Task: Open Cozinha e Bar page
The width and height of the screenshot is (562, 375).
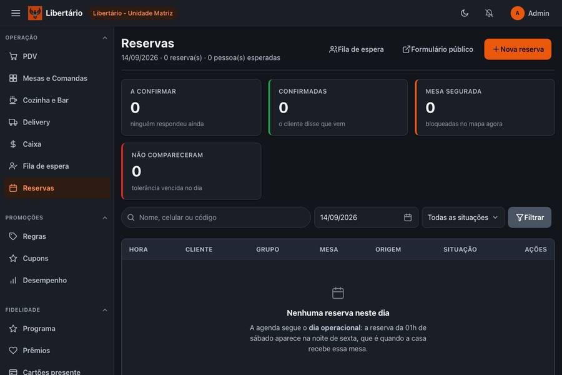Action: tap(57, 100)
